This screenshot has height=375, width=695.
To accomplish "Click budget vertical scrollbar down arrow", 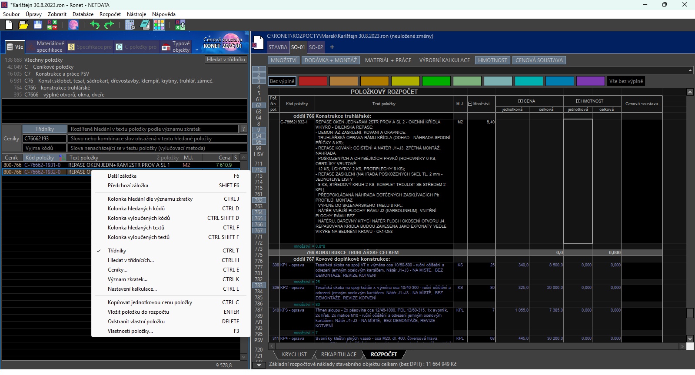I will click(690, 338).
